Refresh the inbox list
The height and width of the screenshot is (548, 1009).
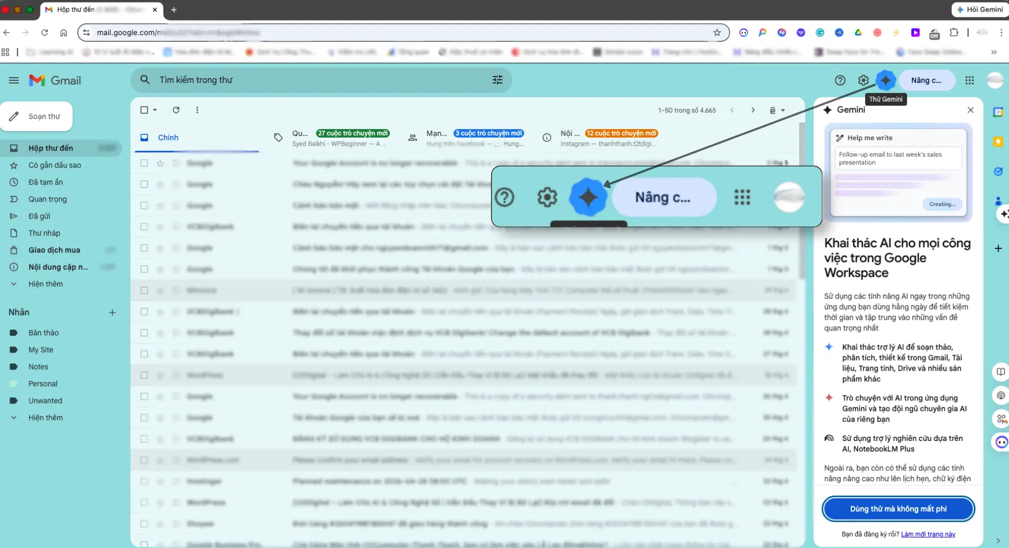pyautogui.click(x=176, y=110)
